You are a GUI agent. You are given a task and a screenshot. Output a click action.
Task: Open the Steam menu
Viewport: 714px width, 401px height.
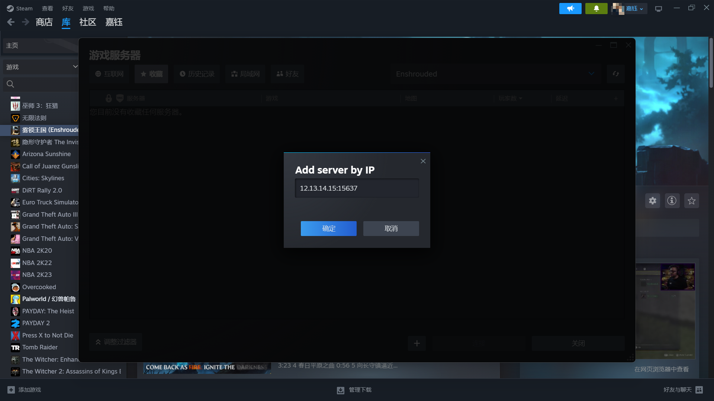[x=20, y=8]
